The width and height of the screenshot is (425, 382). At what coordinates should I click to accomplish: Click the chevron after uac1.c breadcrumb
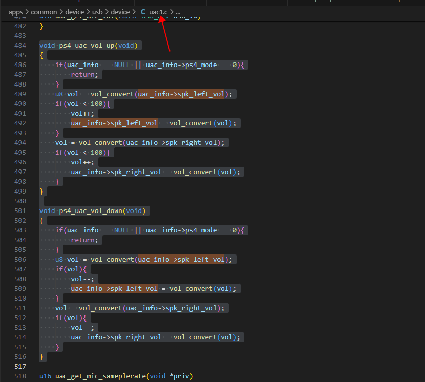pos(172,12)
